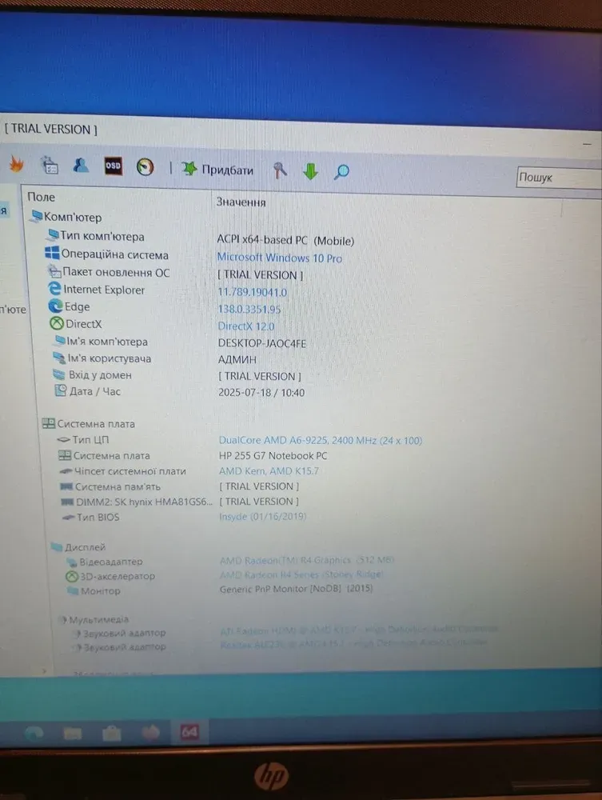Click the Значення column header
The width and height of the screenshot is (602, 800).
tap(241, 202)
